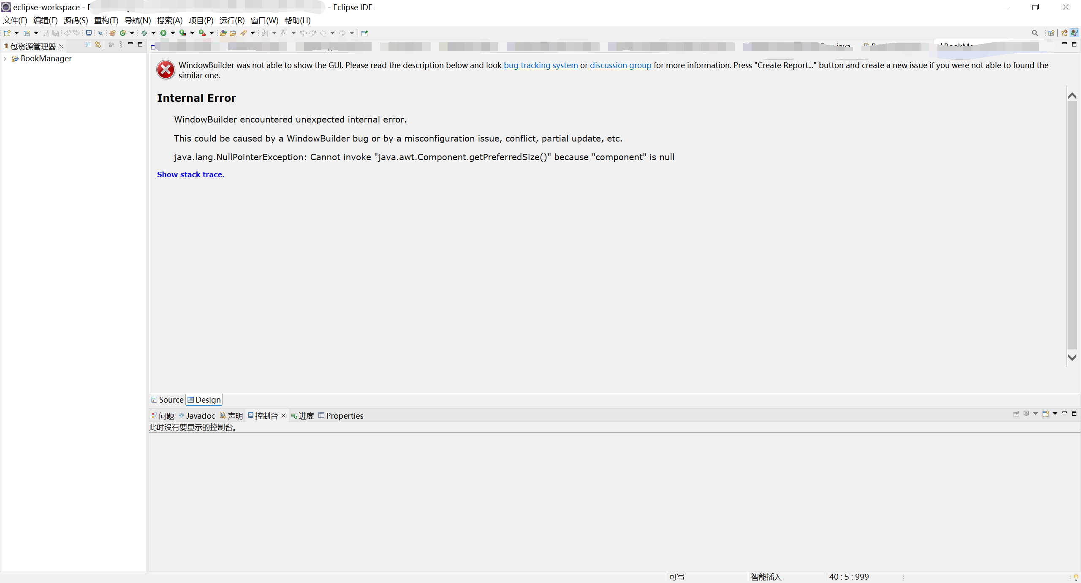
Task: Open the bug tracking system link
Action: click(x=541, y=65)
